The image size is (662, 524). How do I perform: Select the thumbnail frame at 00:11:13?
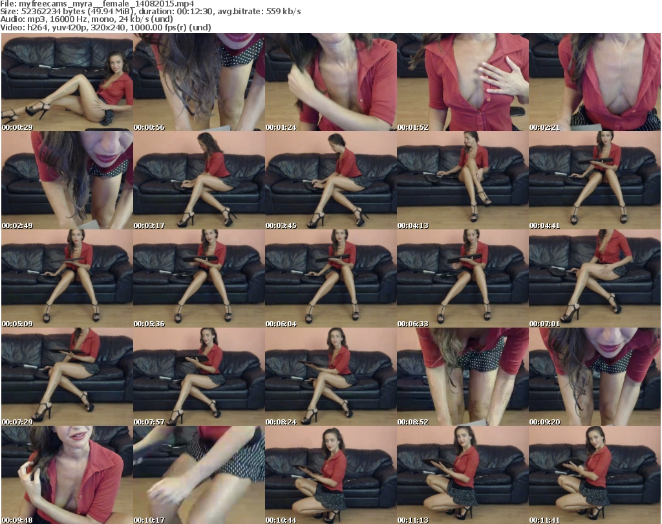463,475
